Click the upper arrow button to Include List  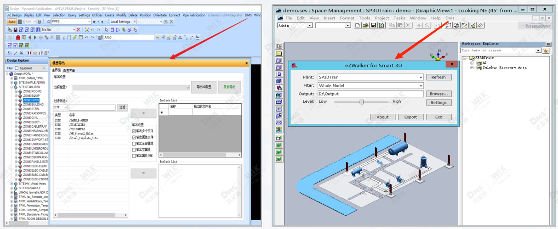(143, 113)
